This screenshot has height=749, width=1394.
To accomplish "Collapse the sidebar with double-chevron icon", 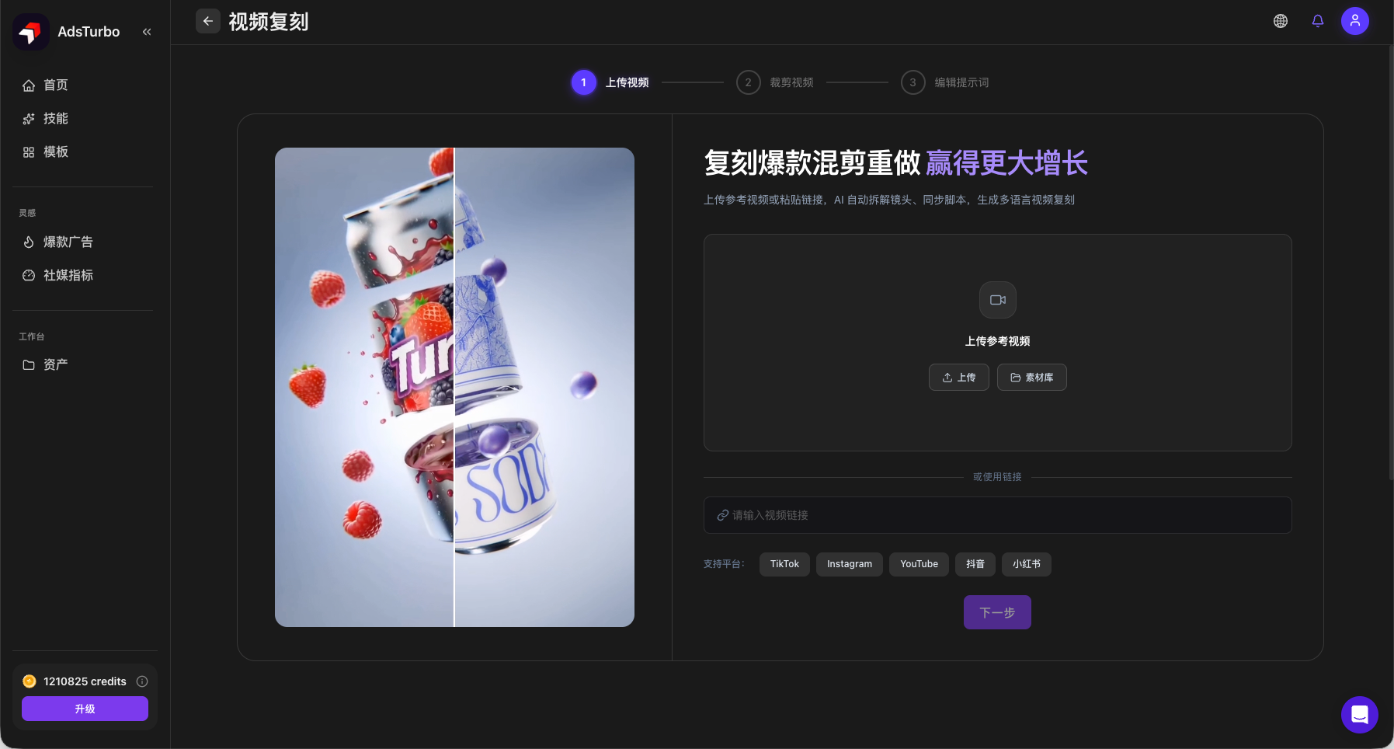I will [x=147, y=32].
